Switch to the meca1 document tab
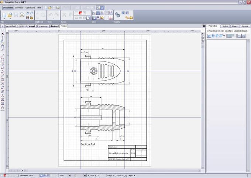251x178 pixels. (x=64, y=26)
